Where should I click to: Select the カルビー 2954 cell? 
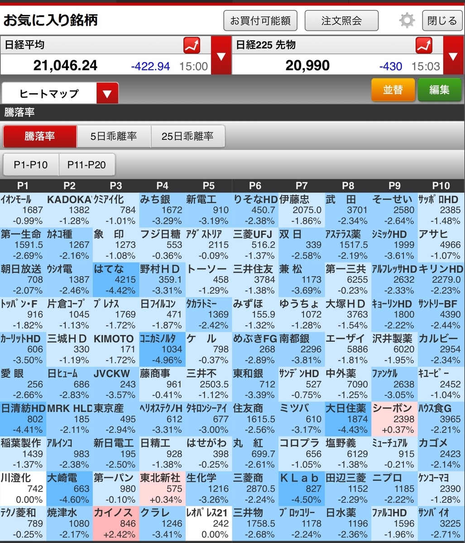tap(441, 349)
